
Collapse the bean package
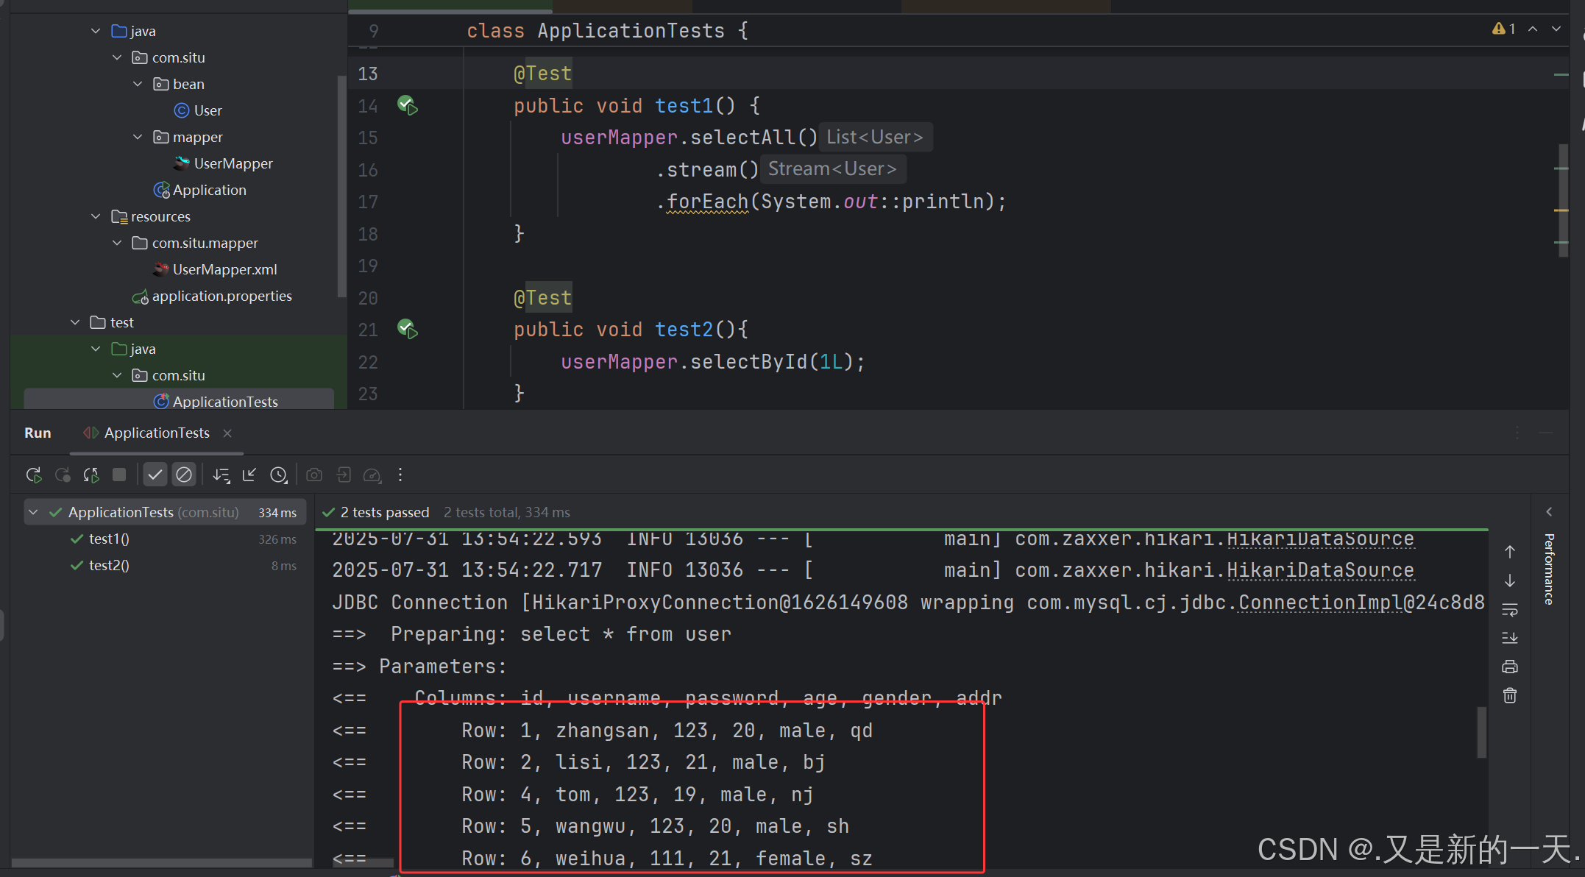point(138,84)
